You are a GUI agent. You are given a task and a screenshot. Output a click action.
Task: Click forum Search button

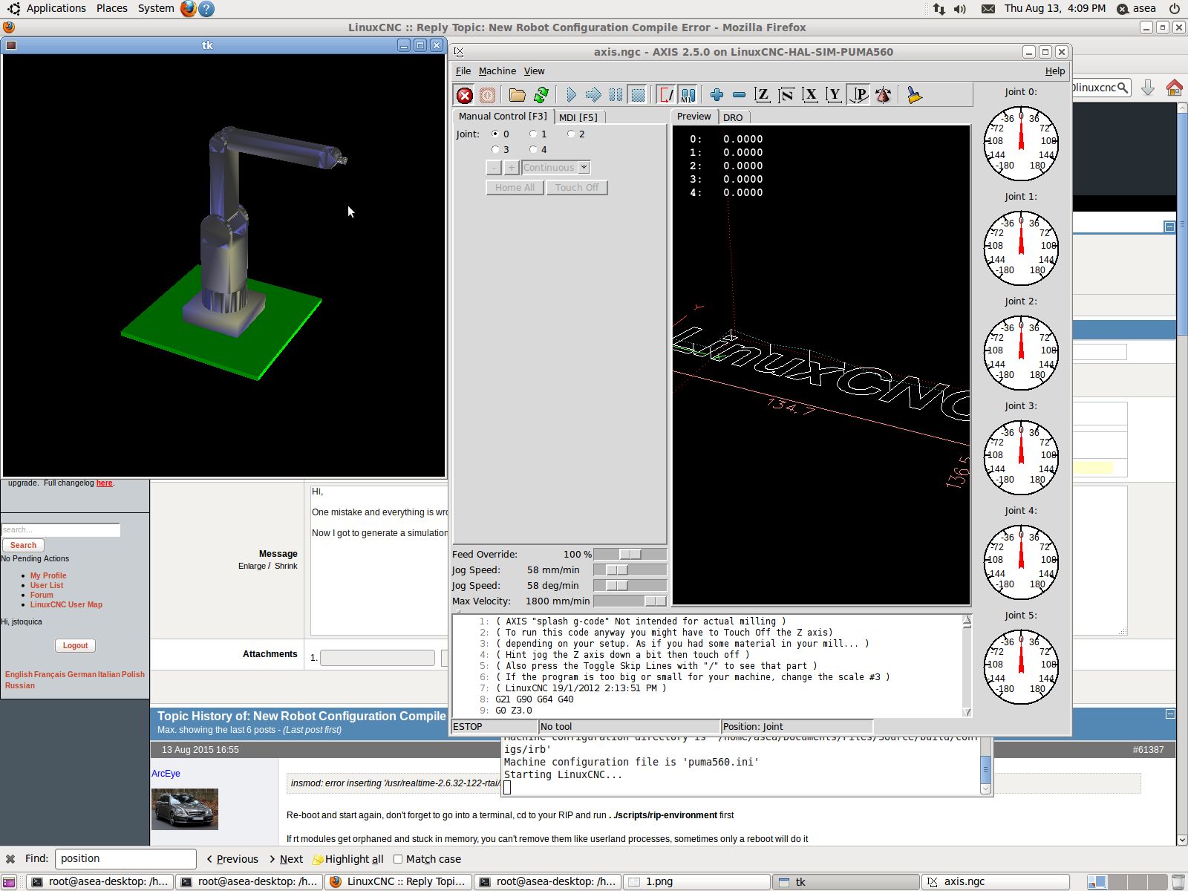coord(23,545)
